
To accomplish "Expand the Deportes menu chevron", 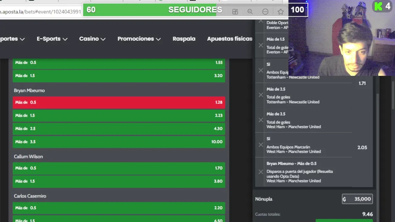I will tap(22, 39).
